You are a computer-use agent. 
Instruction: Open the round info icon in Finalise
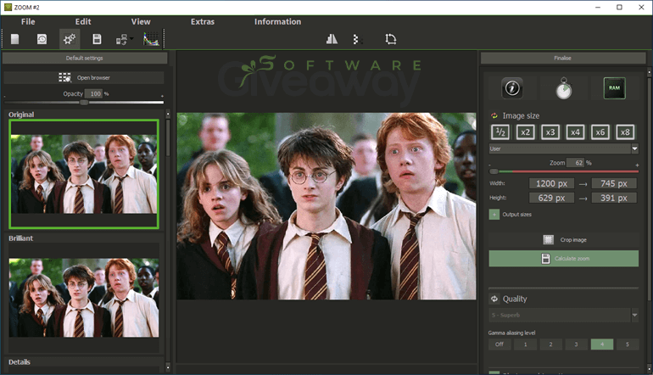pyautogui.click(x=512, y=88)
